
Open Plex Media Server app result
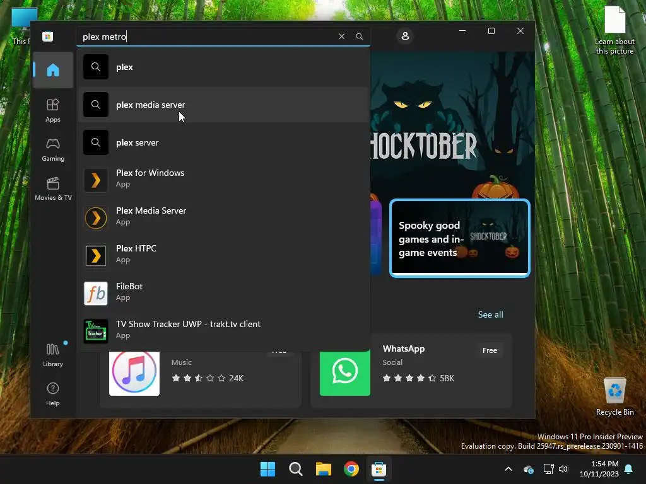[x=223, y=217]
